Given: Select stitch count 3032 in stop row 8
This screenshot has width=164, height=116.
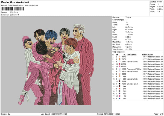Looking at the screenshot, I should 124,74.
